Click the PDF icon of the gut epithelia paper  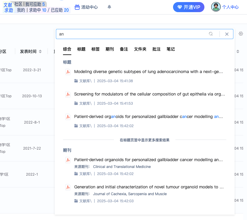(68, 94)
